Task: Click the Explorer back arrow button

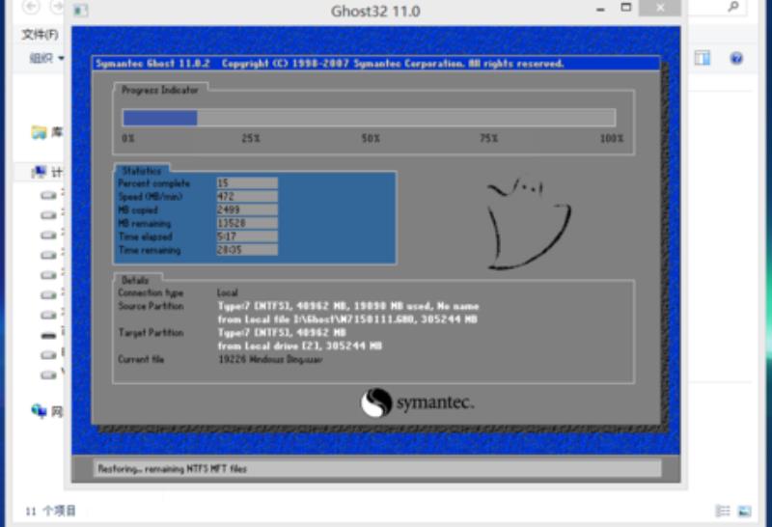Action: click(32, 6)
